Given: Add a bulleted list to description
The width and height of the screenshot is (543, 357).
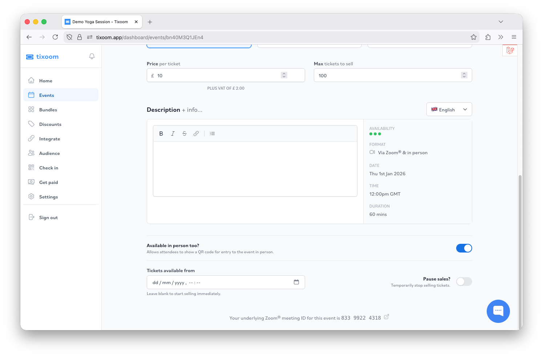Looking at the screenshot, I should (x=212, y=134).
